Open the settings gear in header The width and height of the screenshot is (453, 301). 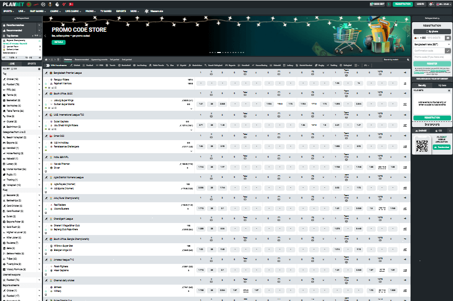(x=430, y=4)
